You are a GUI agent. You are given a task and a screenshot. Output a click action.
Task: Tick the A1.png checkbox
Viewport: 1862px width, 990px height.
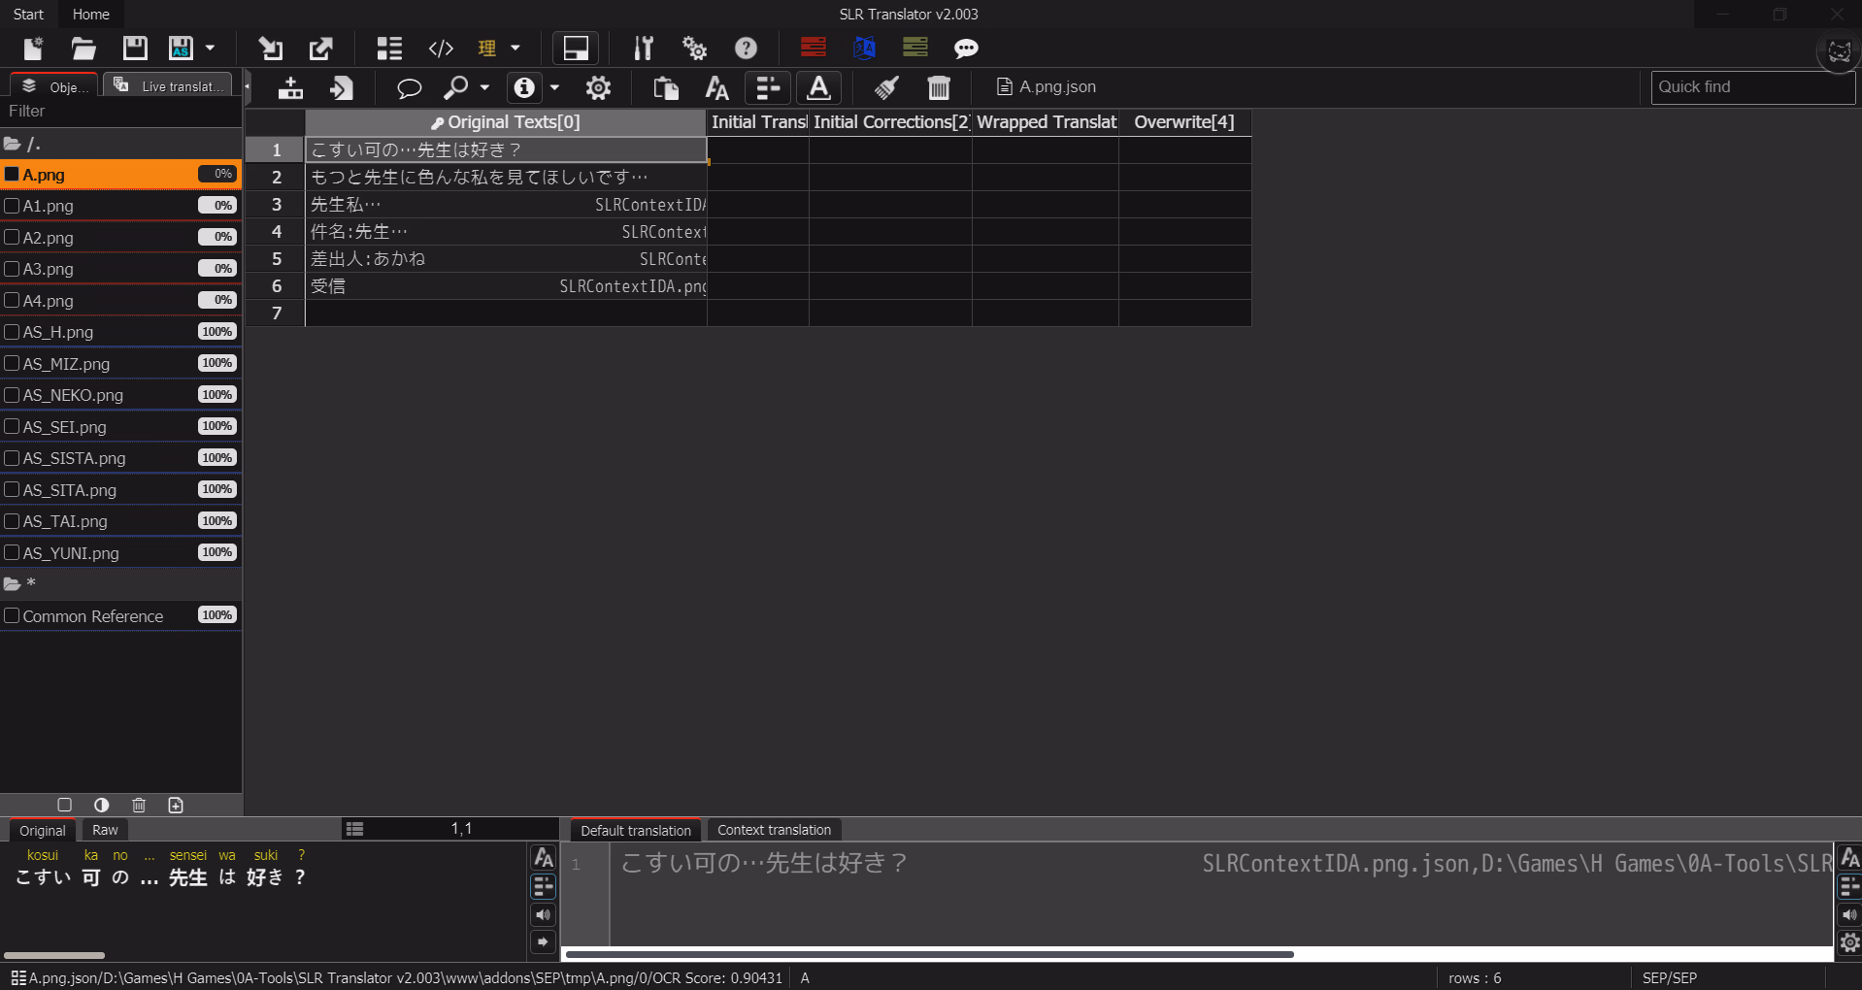13,206
